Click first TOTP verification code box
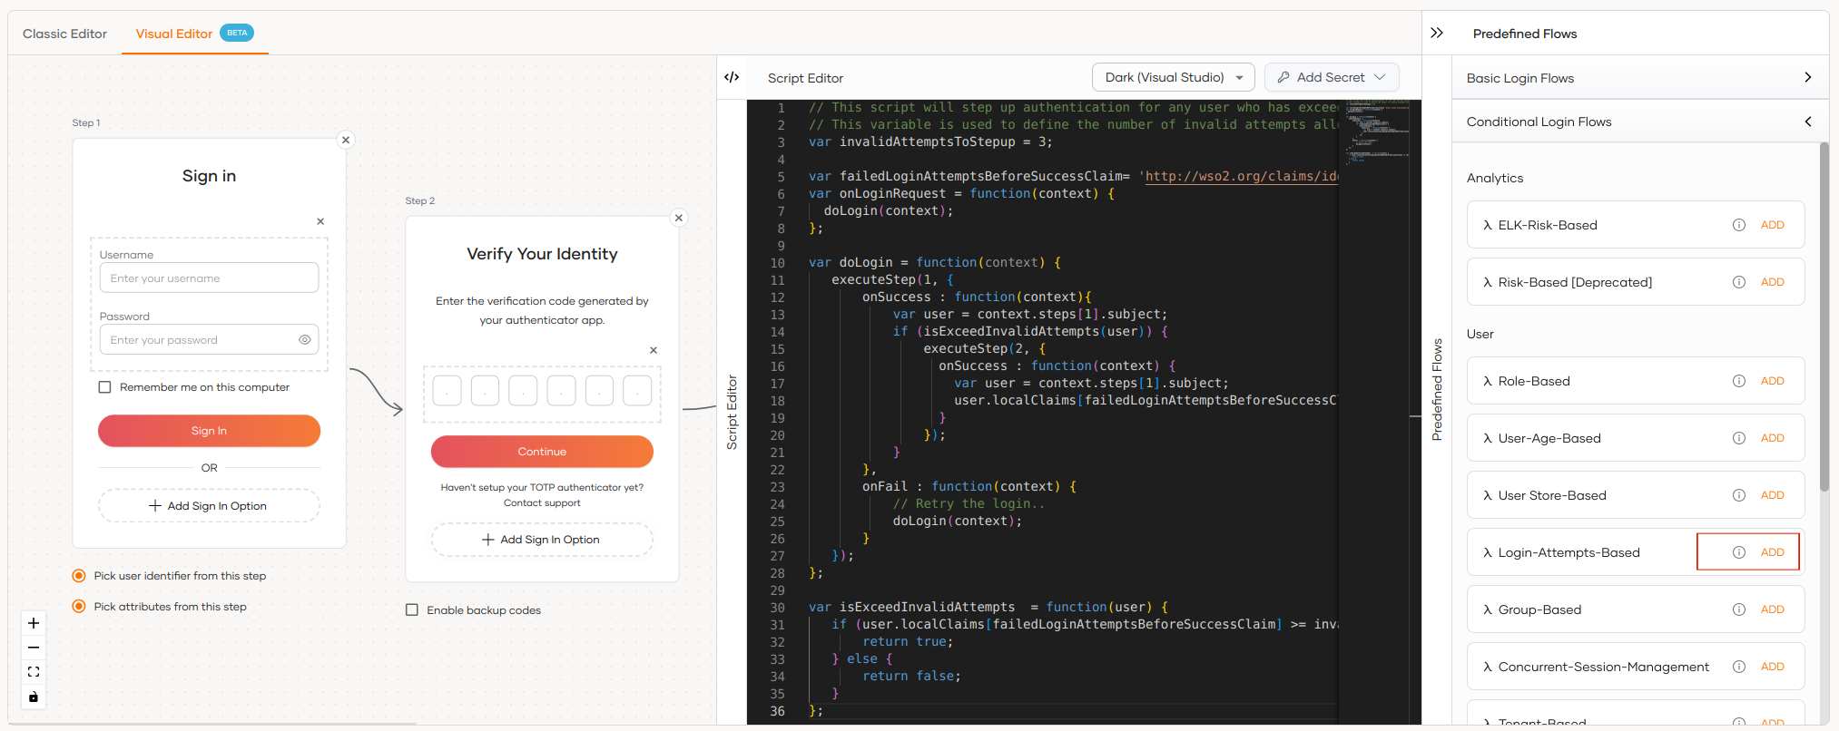Viewport: 1839px width, 731px height. [447, 391]
